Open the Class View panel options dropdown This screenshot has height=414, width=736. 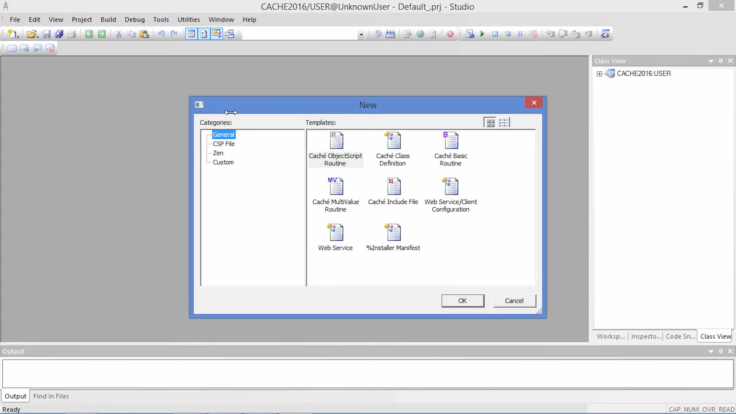(710, 61)
